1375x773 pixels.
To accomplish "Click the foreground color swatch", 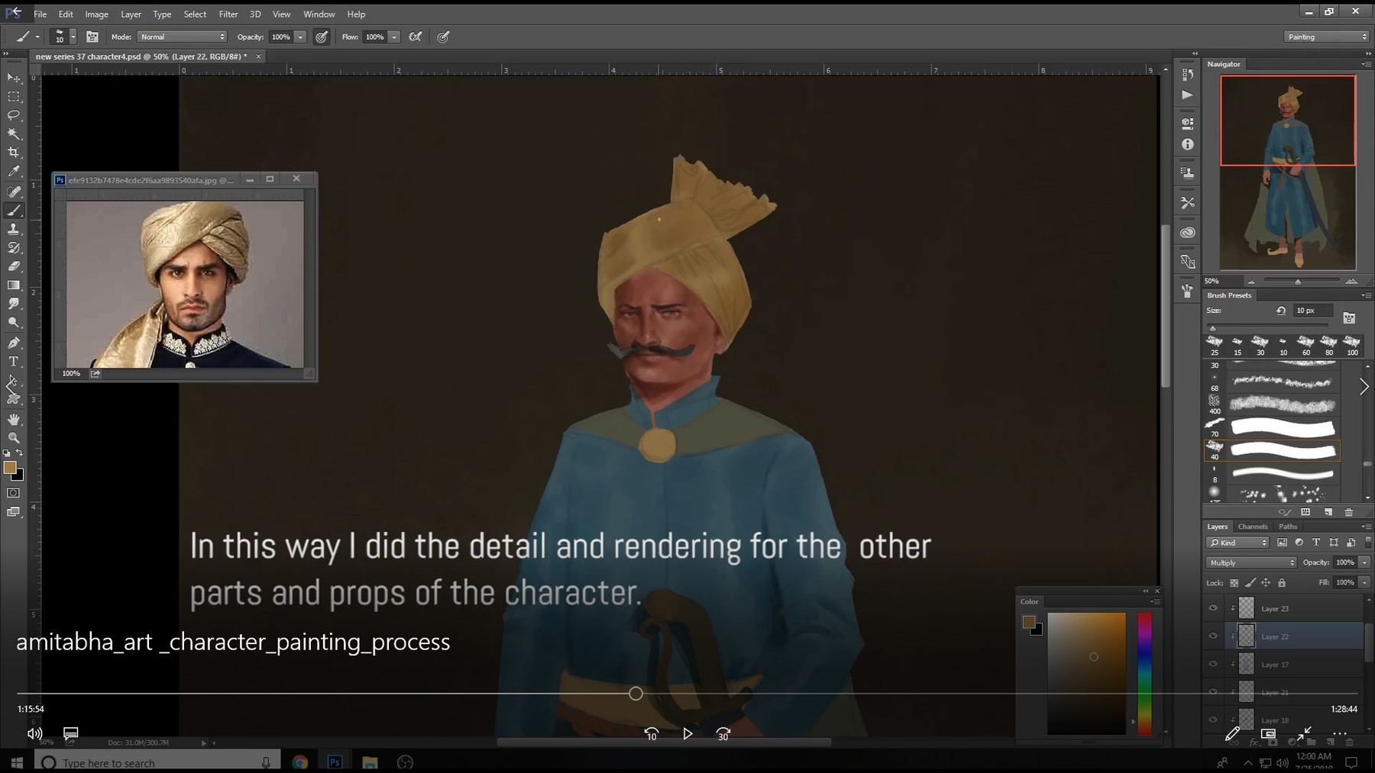I will tap(11, 468).
